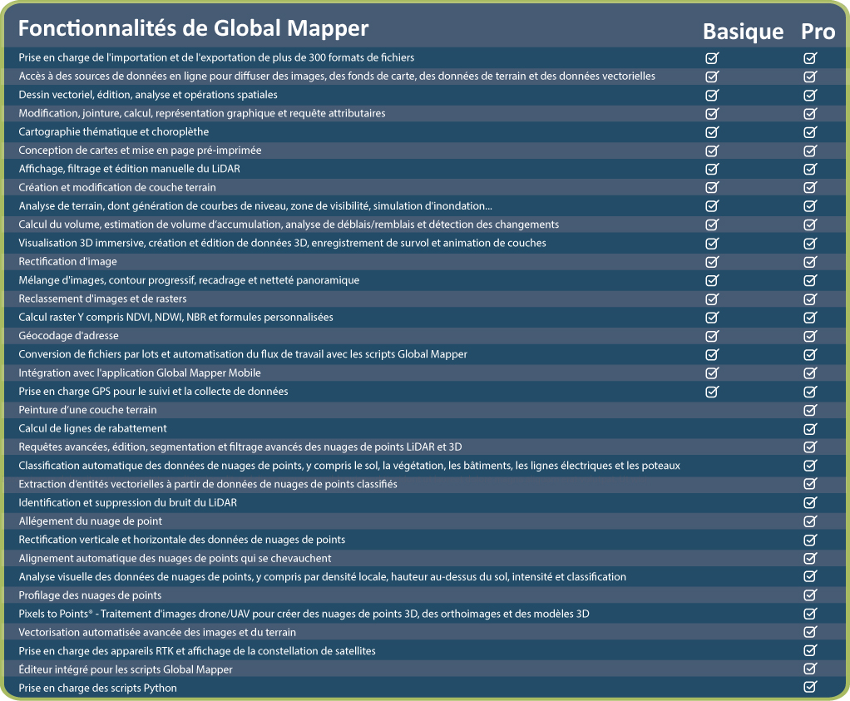Image resolution: width=850 pixels, height=701 pixels.
Task: Click Basique checkmark for 'Cartographie thématique' row
Action: [712, 131]
